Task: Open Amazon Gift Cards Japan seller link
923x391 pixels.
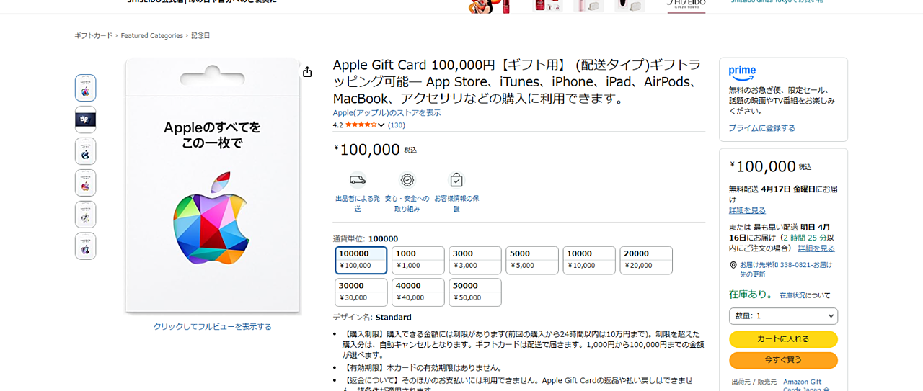Action: (806, 385)
